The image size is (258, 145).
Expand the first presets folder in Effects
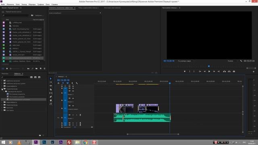2,81
